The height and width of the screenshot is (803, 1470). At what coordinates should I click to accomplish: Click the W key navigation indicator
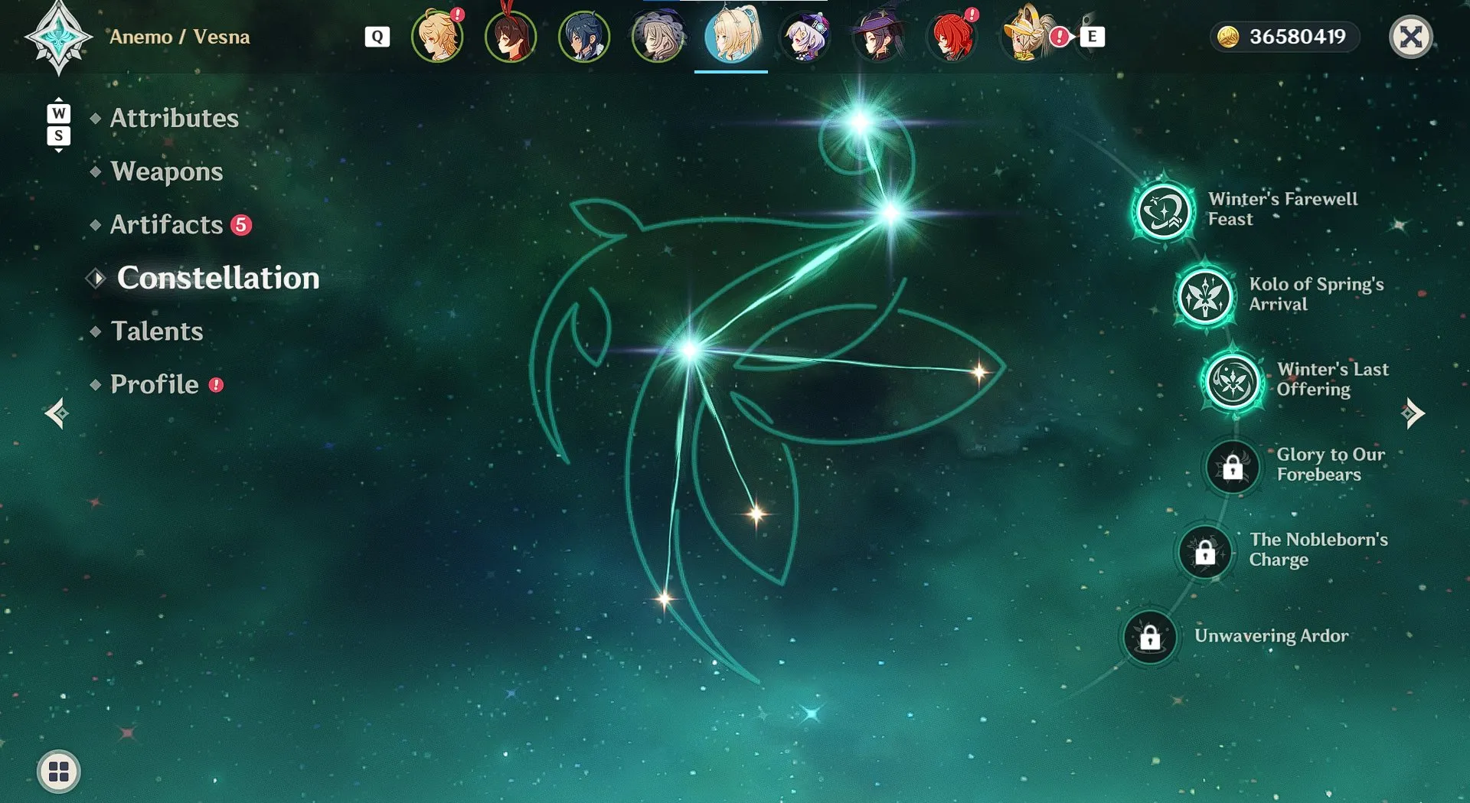(59, 113)
